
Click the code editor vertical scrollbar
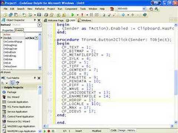pyautogui.click(x=176, y=74)
